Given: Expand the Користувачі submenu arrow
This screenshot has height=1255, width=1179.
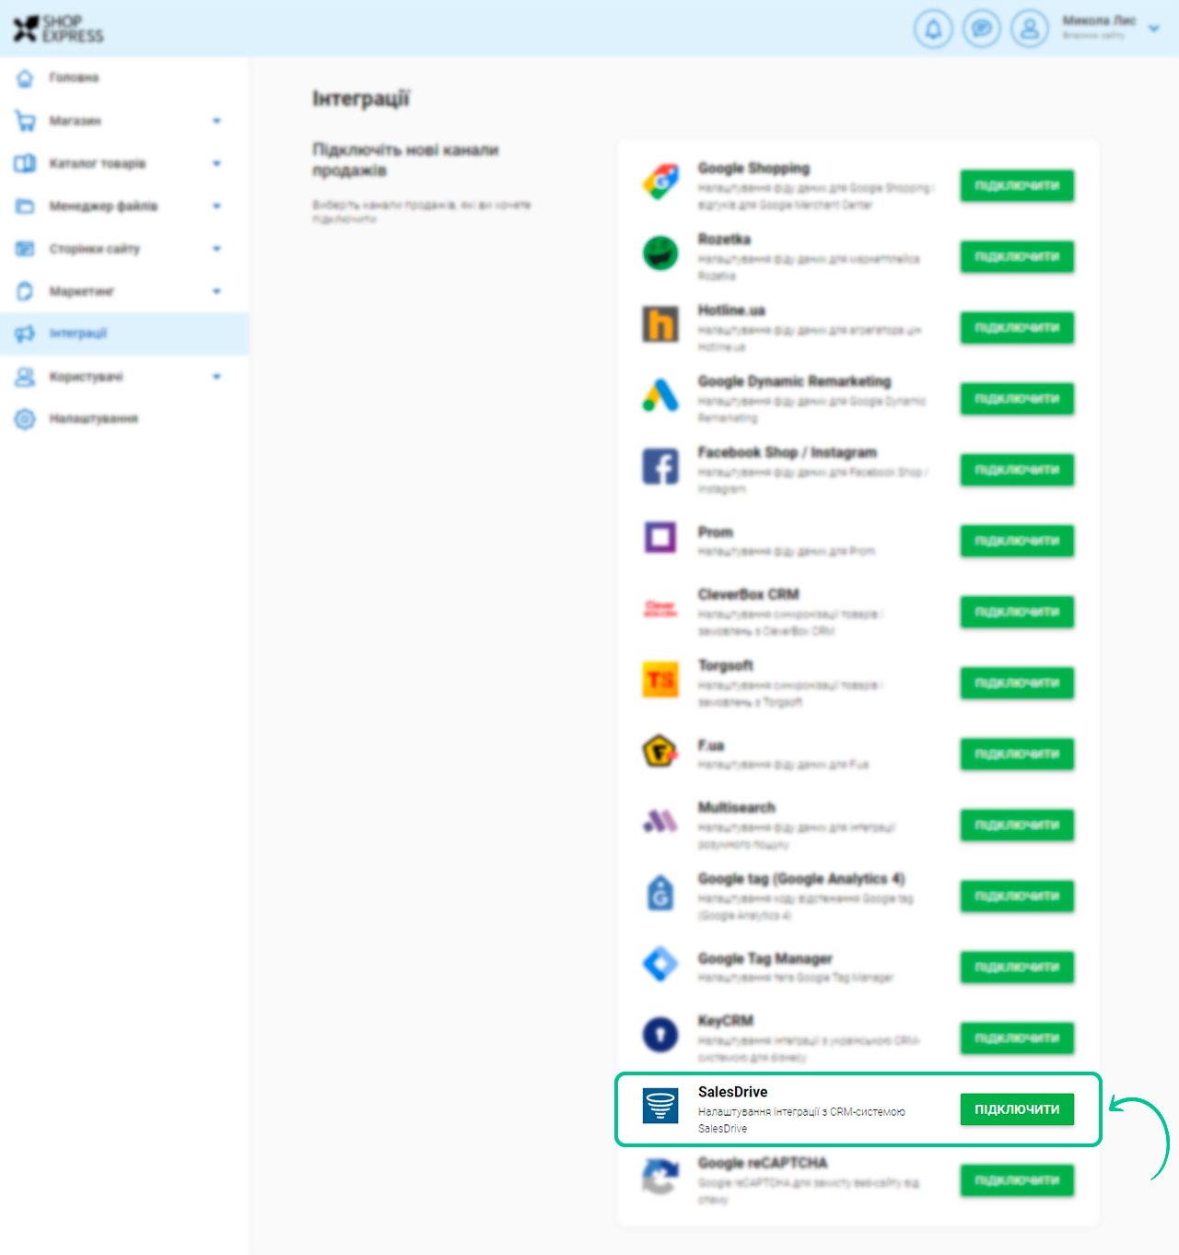Looking at the screenshot, I should (x=216, y=377).
